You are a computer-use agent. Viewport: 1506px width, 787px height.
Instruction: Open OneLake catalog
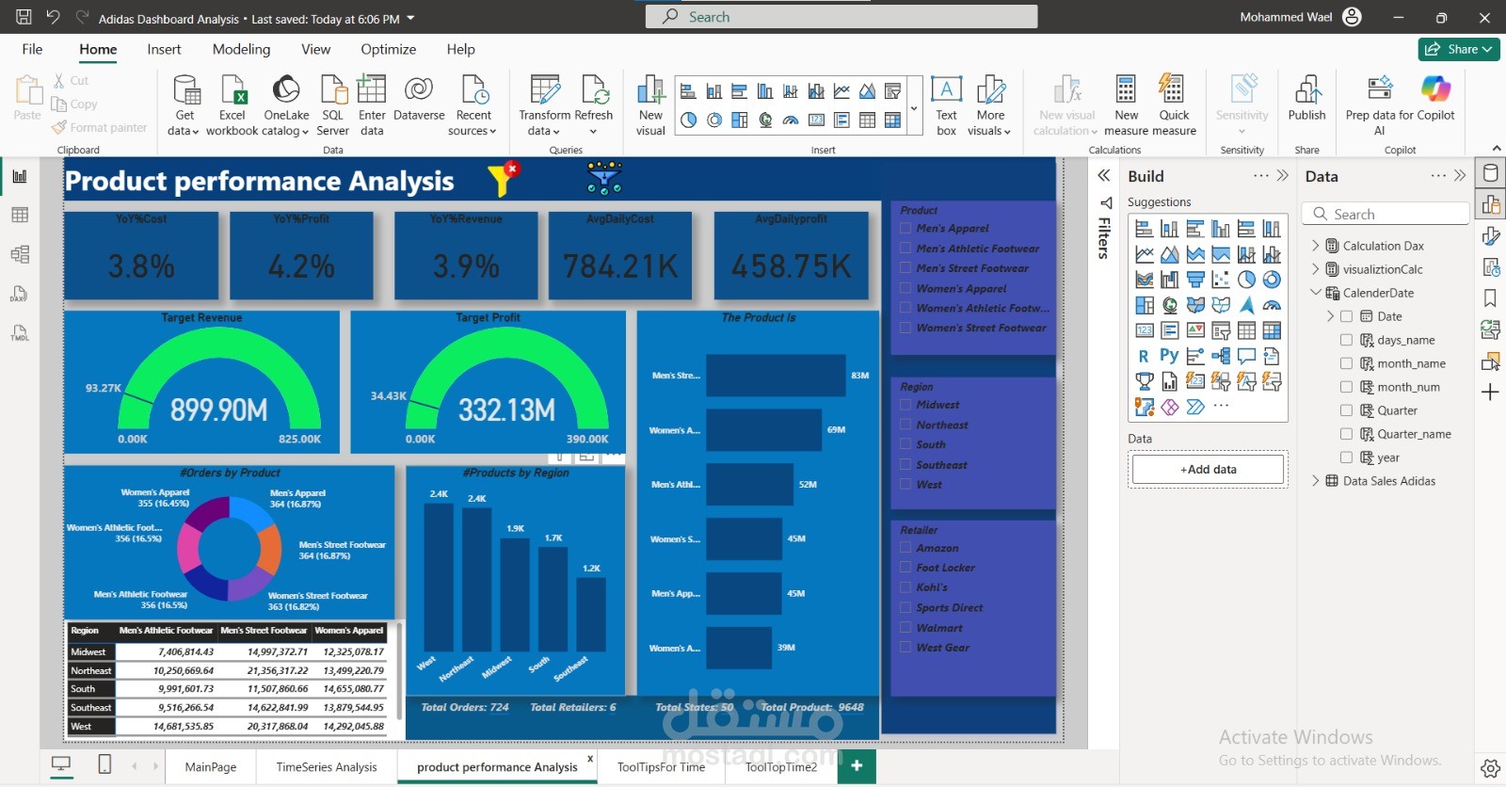pyautogui.click(x=286, y=104)
